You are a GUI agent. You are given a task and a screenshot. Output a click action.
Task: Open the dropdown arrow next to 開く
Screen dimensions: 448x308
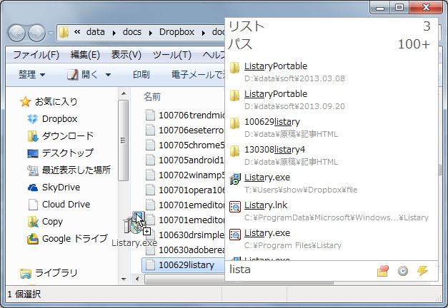[x=108, y=75]
